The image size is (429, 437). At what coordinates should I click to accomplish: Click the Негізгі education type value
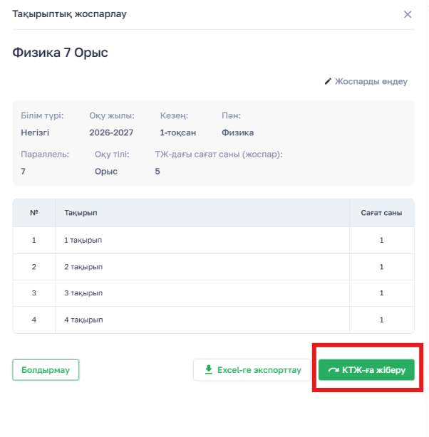pyautogui.click(x=35, y=132)
